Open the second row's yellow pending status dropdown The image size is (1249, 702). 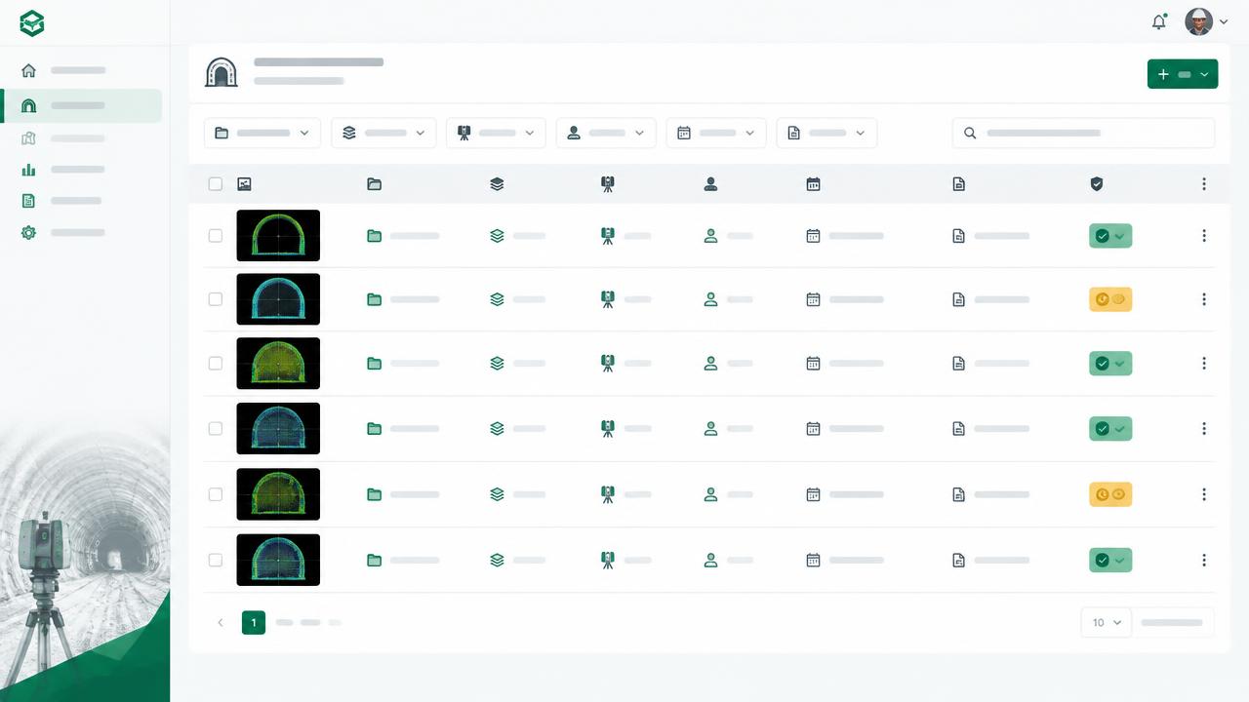click(x=1110, y=299)
